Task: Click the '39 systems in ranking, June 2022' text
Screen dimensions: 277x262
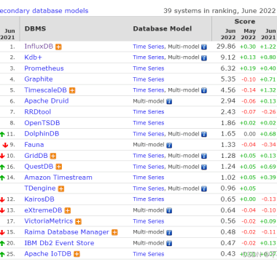Action: 219,11
